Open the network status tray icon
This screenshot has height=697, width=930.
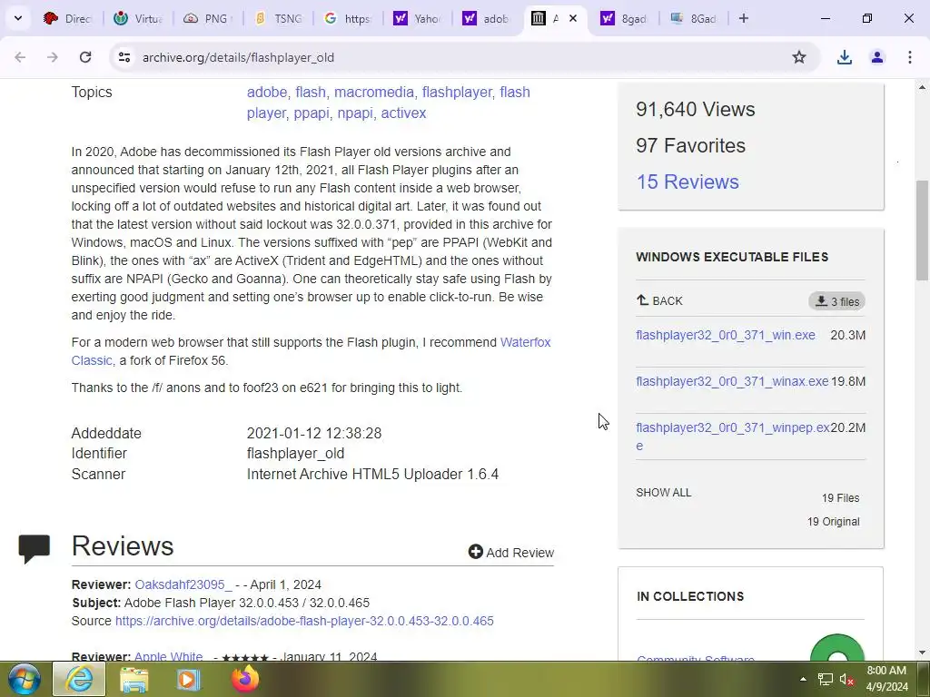click(825, 679)
